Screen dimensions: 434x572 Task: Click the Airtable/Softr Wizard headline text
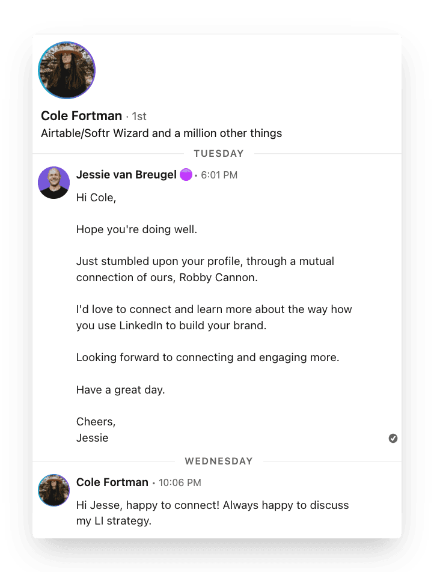point(161,133)
